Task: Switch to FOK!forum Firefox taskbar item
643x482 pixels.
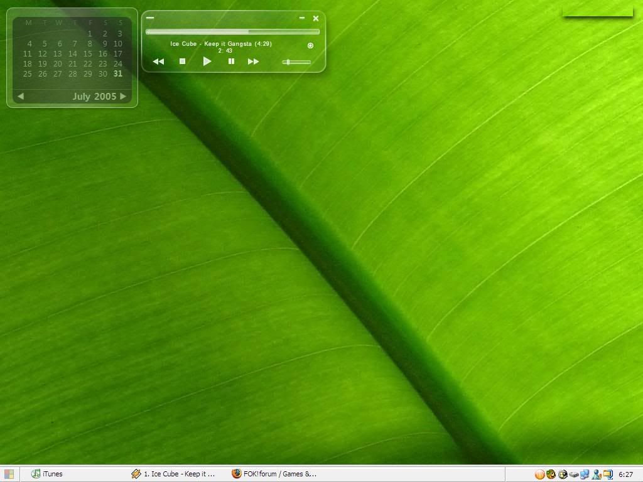Action: (x=274, y=474)
